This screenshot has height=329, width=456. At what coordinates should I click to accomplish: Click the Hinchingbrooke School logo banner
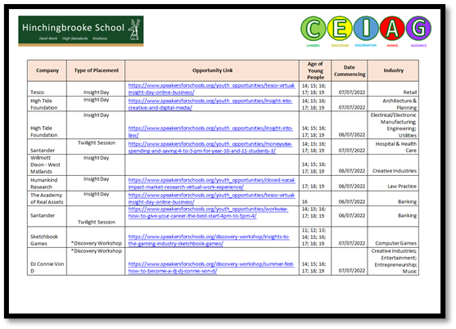81,31
